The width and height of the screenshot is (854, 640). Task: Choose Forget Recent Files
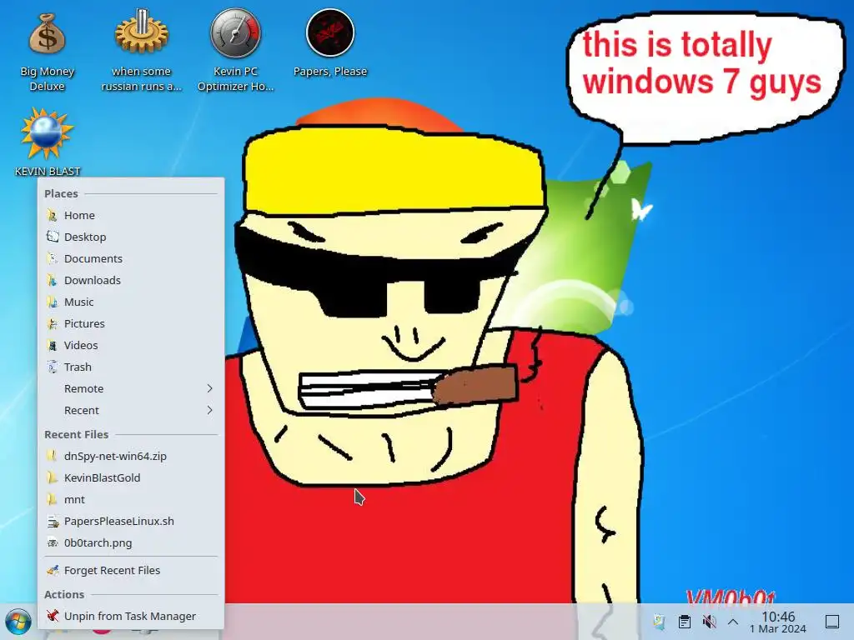[x=131, y=570]
